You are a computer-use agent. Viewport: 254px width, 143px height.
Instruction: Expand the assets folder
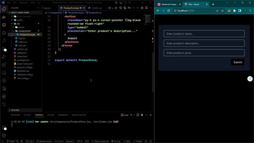(21, 27)
